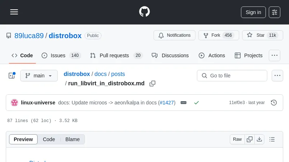289x162 pixels.
Task: Click the GitHub logo icon
Action: pos(144,12)
